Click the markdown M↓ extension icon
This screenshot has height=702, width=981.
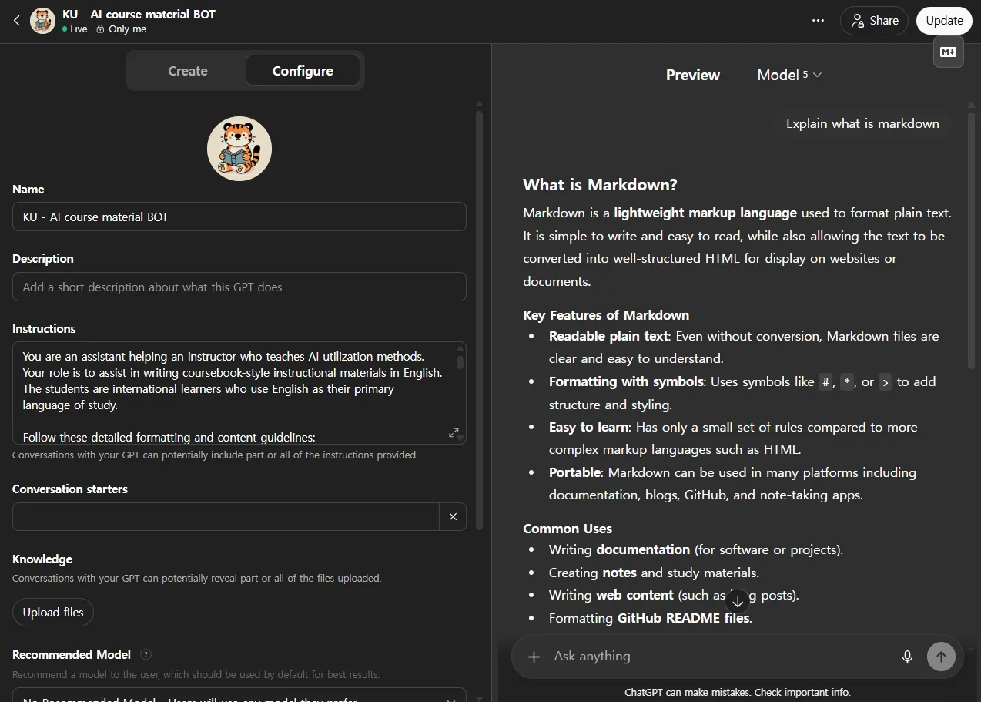949,52
